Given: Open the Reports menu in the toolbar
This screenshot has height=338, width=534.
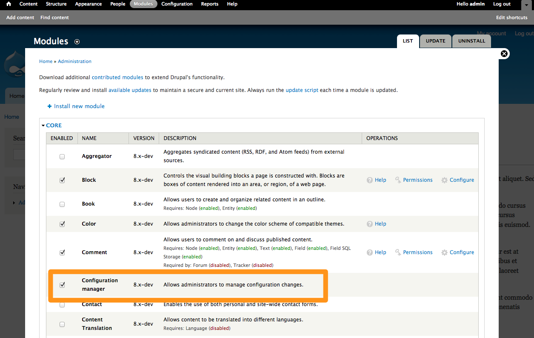Looking at the screenshot, I should 210,4.
